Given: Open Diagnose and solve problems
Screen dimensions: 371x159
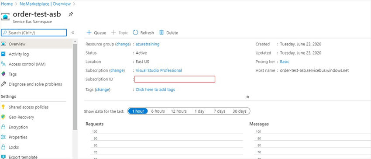Looking at the screenshot, I should click(x=35, y=84).
